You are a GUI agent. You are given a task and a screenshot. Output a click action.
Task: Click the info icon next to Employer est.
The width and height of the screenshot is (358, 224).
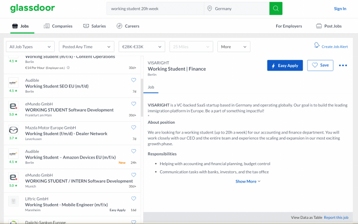68,68
